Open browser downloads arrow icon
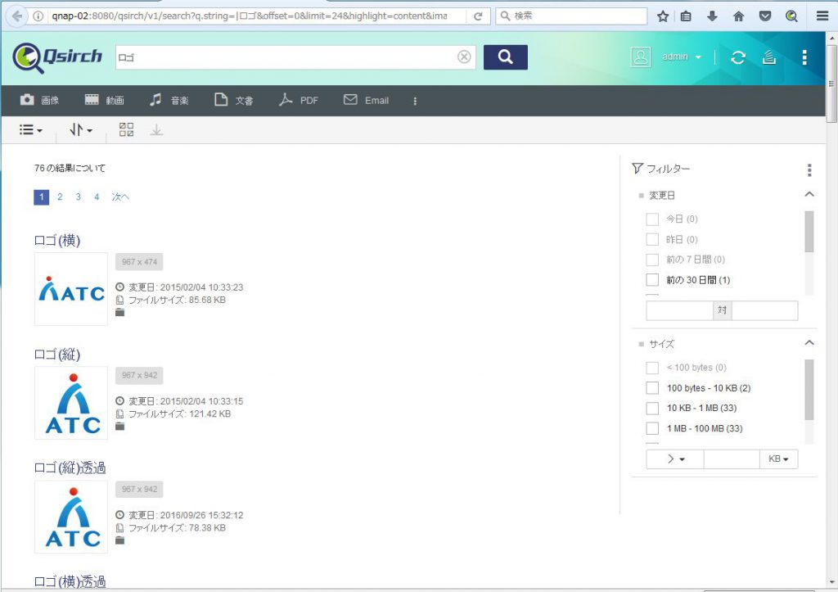The height and width of the screenshot is (592, 838). pos(712,16)
